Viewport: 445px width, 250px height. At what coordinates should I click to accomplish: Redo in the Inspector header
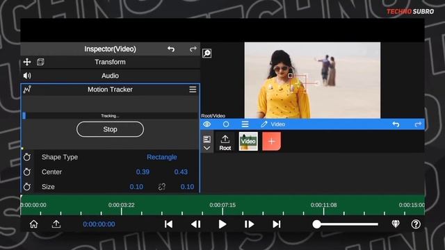pos(193,49)
